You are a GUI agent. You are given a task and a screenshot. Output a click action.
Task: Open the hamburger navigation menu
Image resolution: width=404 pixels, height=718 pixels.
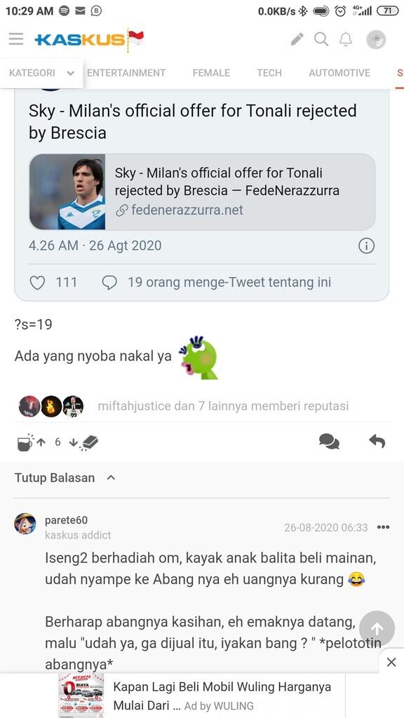pyautogui.click(x=16, y=39)
